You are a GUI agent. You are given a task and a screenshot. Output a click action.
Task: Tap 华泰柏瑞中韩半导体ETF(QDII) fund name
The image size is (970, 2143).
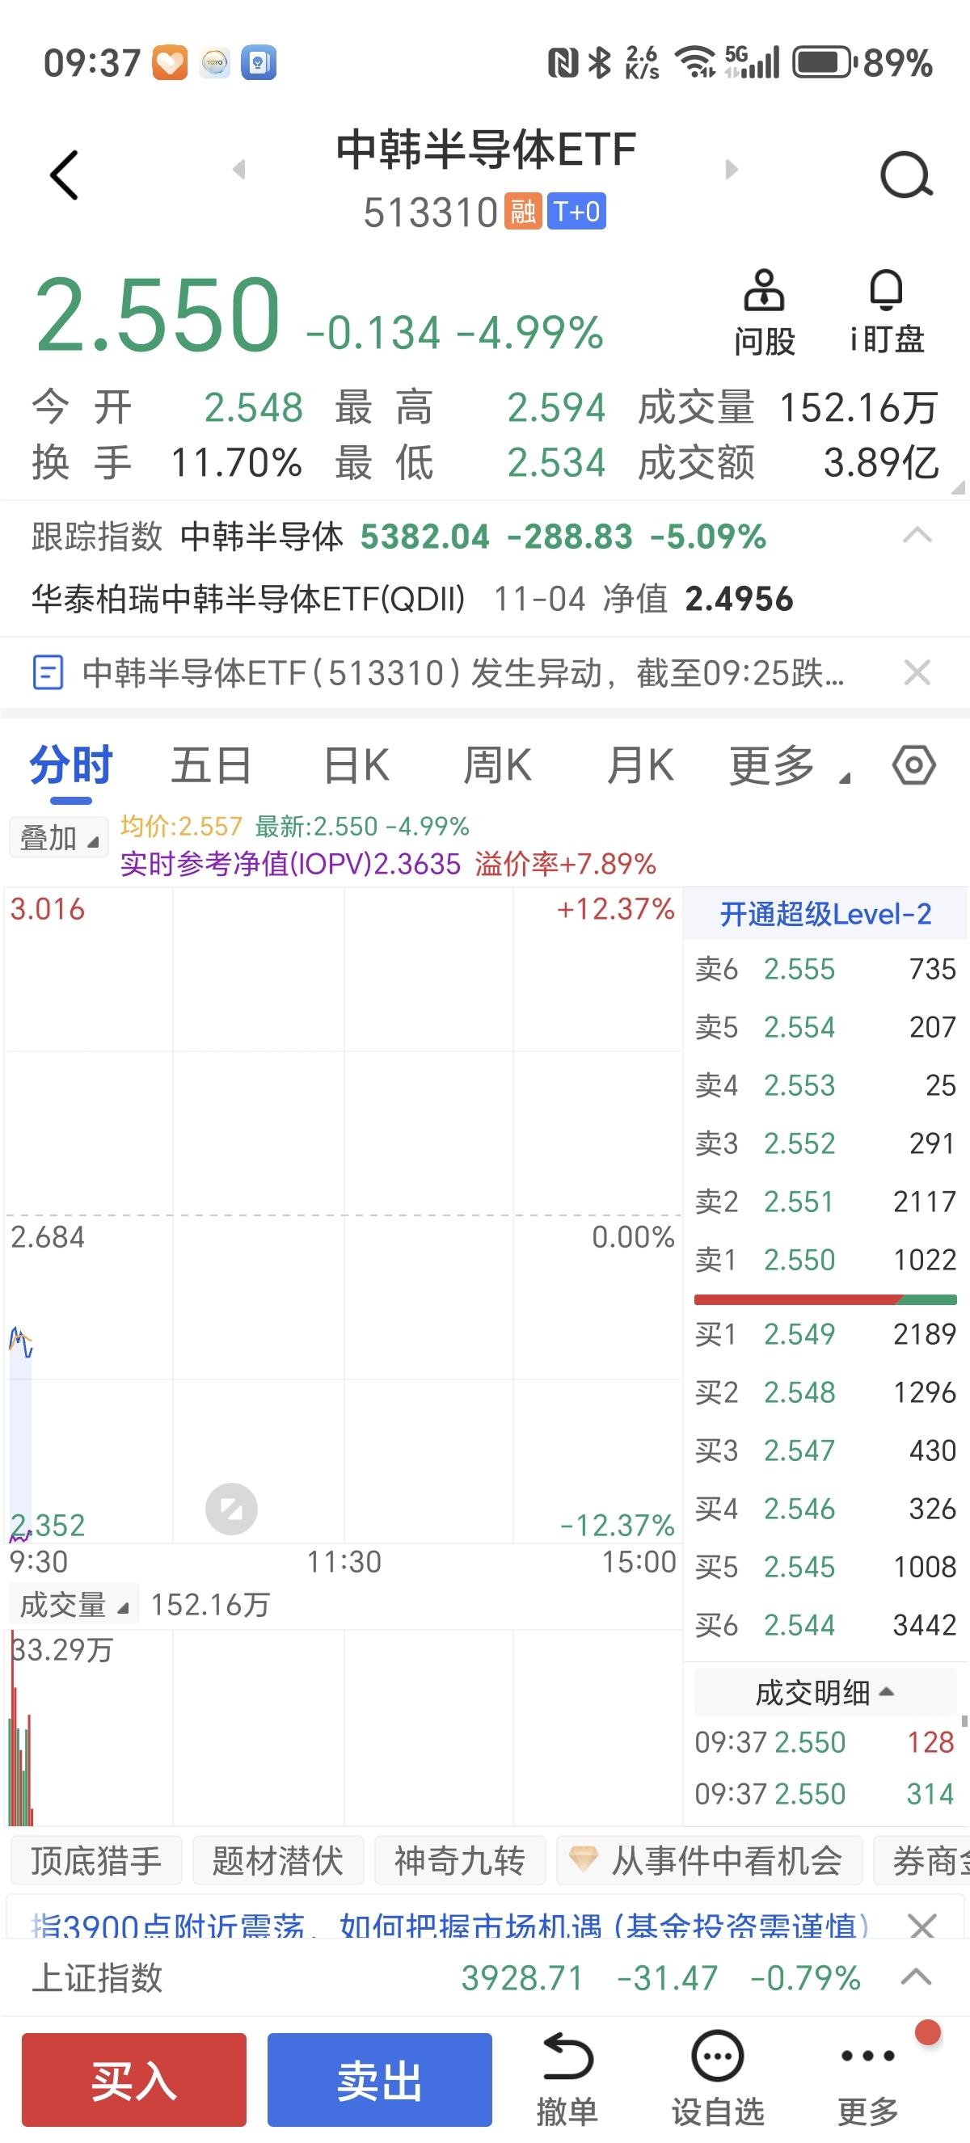pyautogui.click(x=248, y=598)
